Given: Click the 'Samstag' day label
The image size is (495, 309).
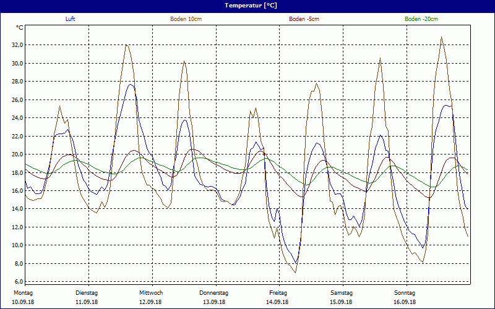Looking at the screenshot, I should pos(342,293).
